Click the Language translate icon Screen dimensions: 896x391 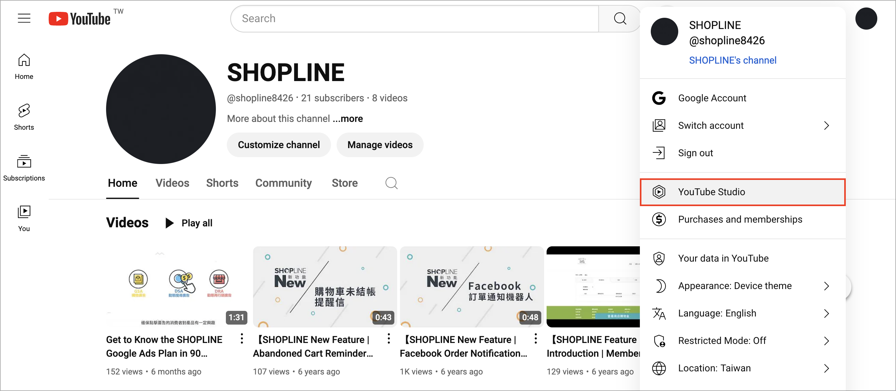[659, 313]
